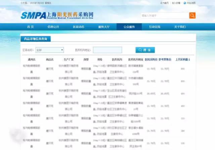Screen dimensions: 215x150
Task: Click the sort arrow on 上月采购量
Action: (189, 59)
